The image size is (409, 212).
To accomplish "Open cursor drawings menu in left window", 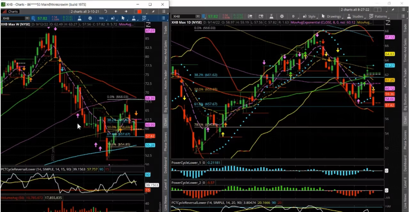I will (124, 18).
